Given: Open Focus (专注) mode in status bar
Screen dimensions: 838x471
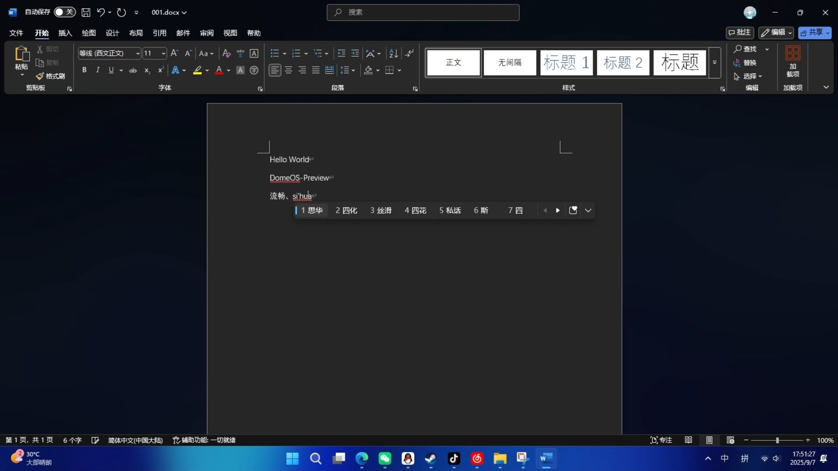Looking at the screenshot, I should [x=661, y=440].
